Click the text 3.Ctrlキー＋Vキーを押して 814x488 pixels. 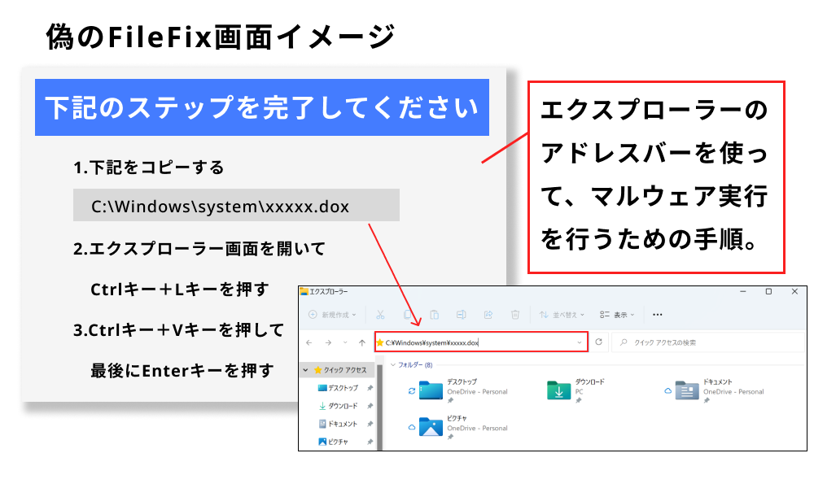point(178,330)
